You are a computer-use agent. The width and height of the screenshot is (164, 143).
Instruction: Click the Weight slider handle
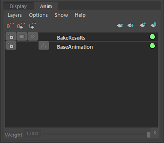click(148, 134)
